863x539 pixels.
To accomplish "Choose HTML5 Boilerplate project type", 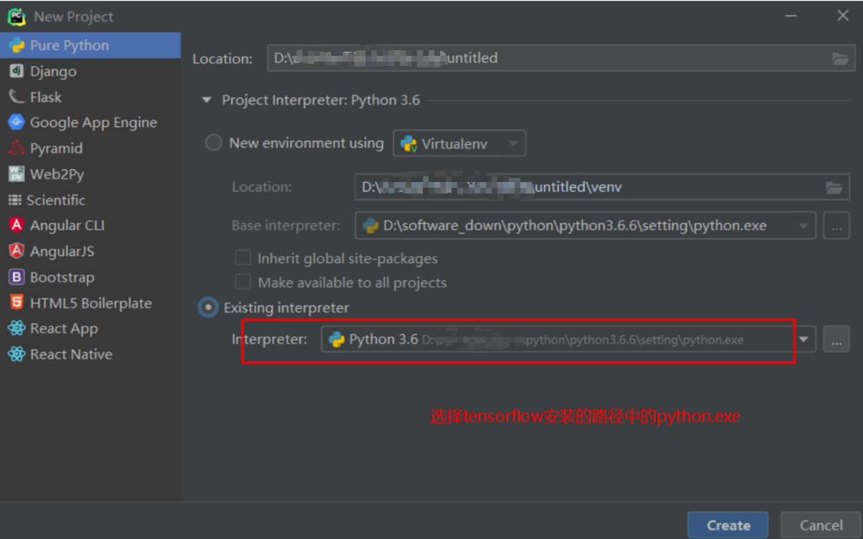I will [x=91, y=303].
